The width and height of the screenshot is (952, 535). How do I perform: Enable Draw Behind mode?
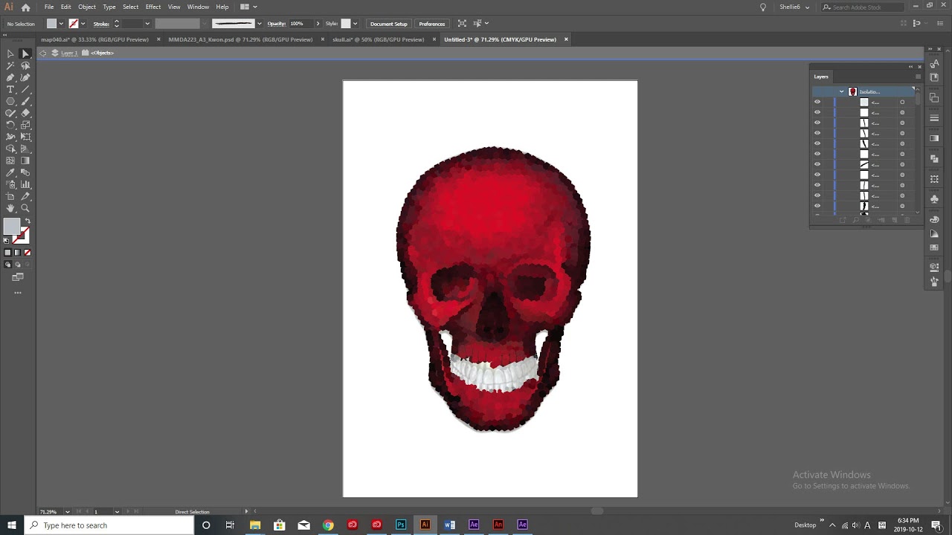click(x=18, y=265)
